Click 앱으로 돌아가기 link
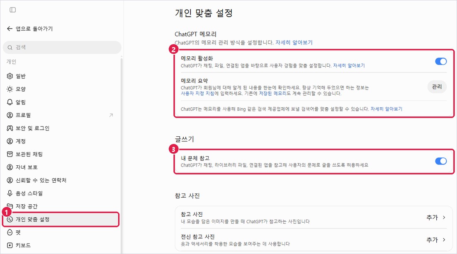Screen dimensions: 457x254 pyautogui.click(x=34, y=29)
